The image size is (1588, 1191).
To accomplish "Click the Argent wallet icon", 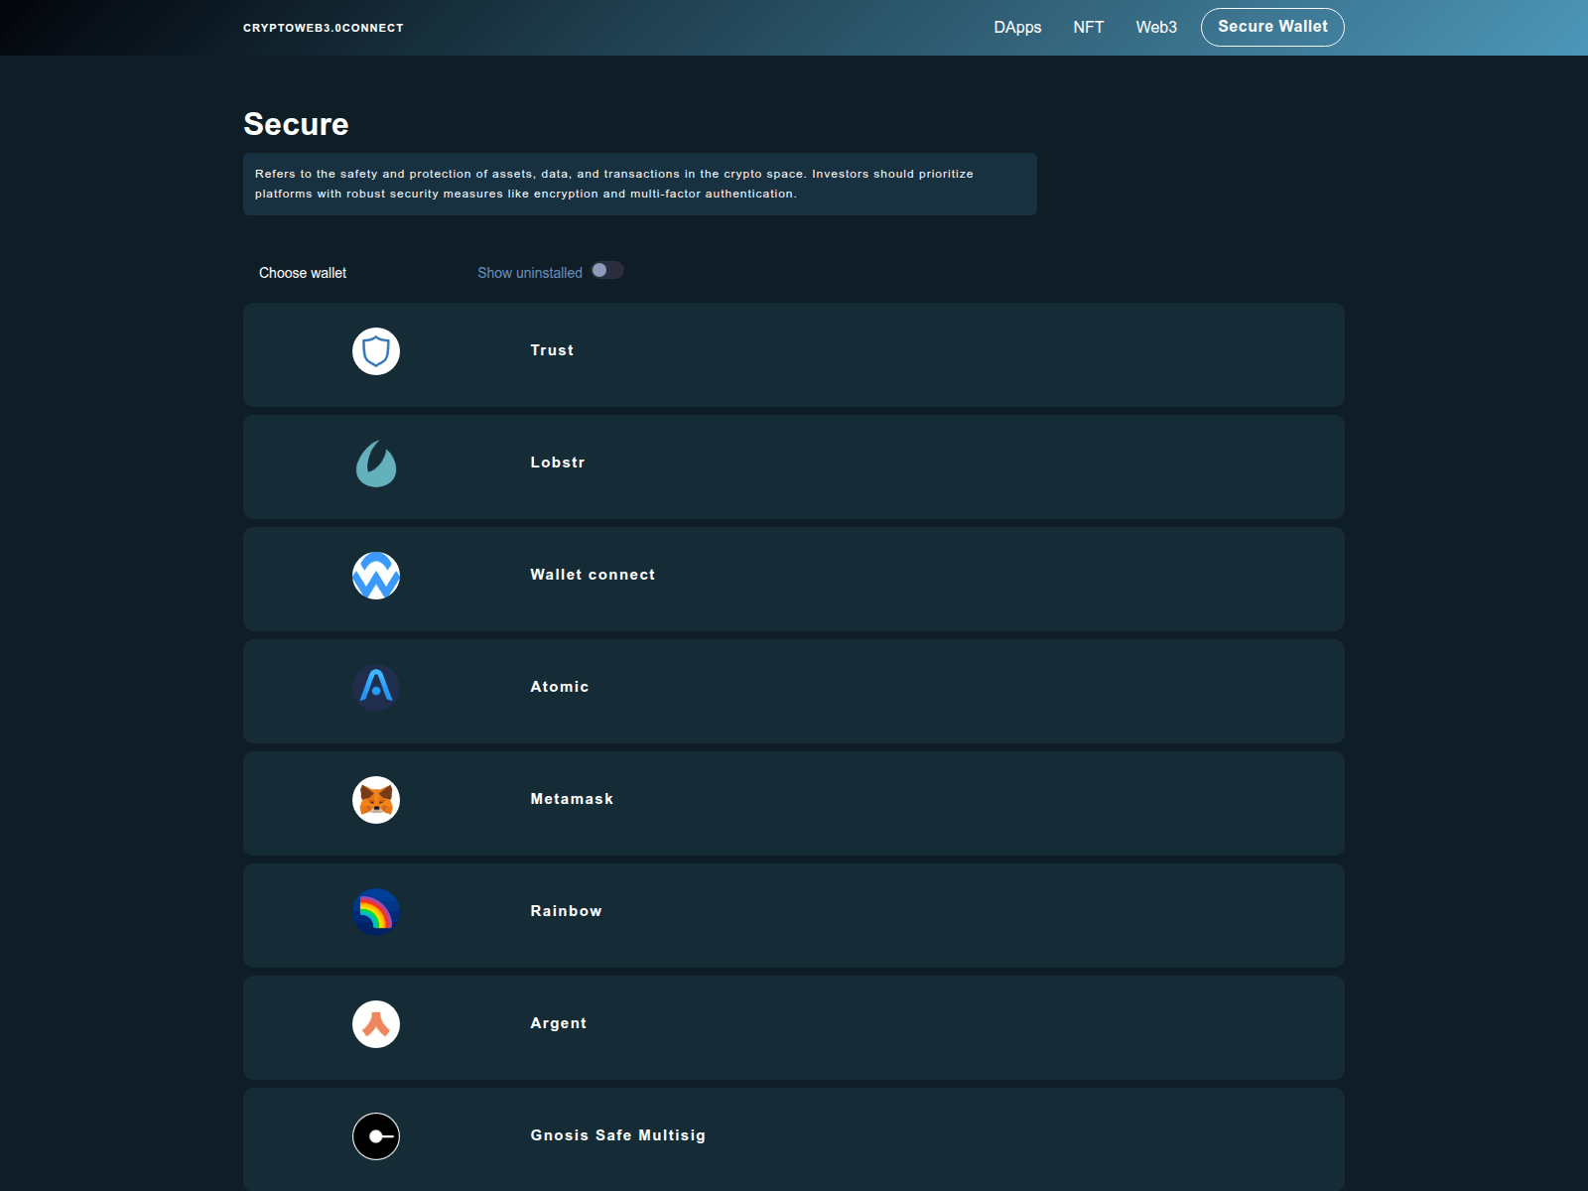I will [376, 1024].
